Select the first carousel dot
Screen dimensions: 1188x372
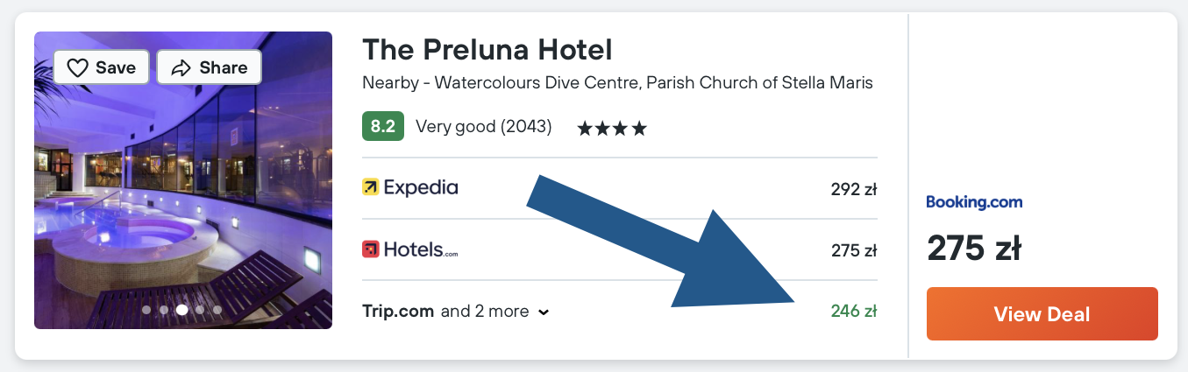(146, 309)
